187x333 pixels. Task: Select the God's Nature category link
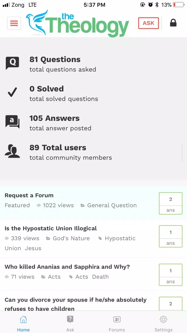click(71, 239)
